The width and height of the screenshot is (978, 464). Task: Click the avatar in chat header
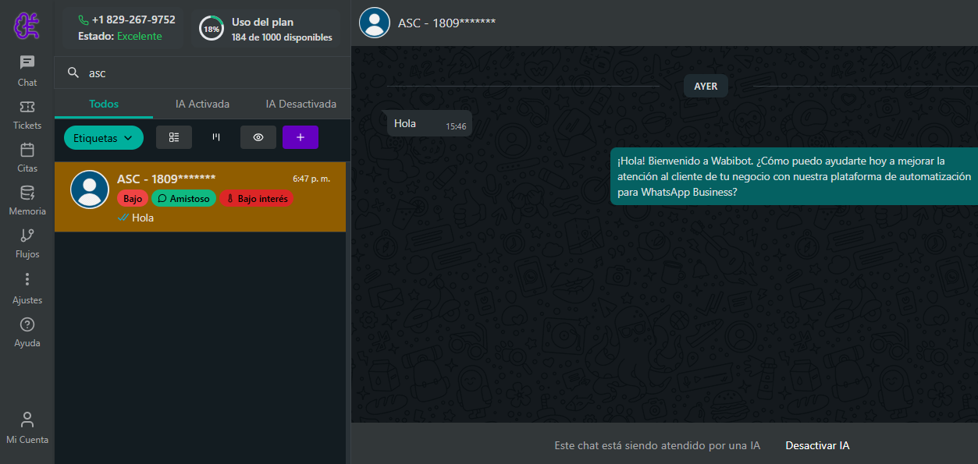375,23
